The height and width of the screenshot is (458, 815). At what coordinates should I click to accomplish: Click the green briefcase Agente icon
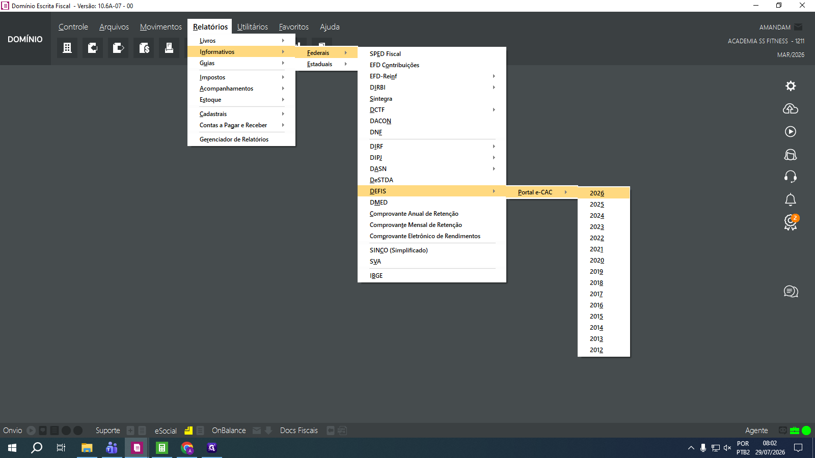(795, 431)
